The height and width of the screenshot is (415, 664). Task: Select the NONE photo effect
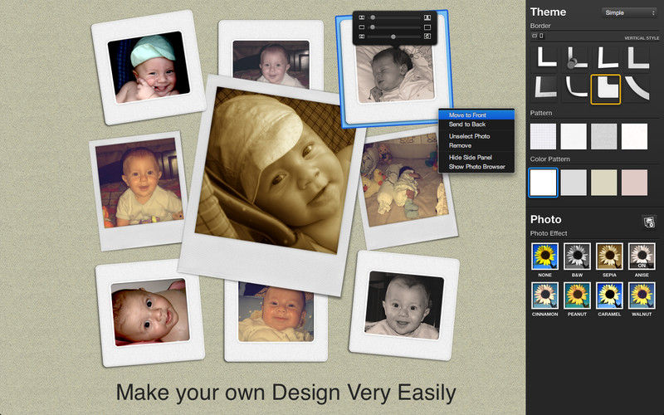pos(545,256)
